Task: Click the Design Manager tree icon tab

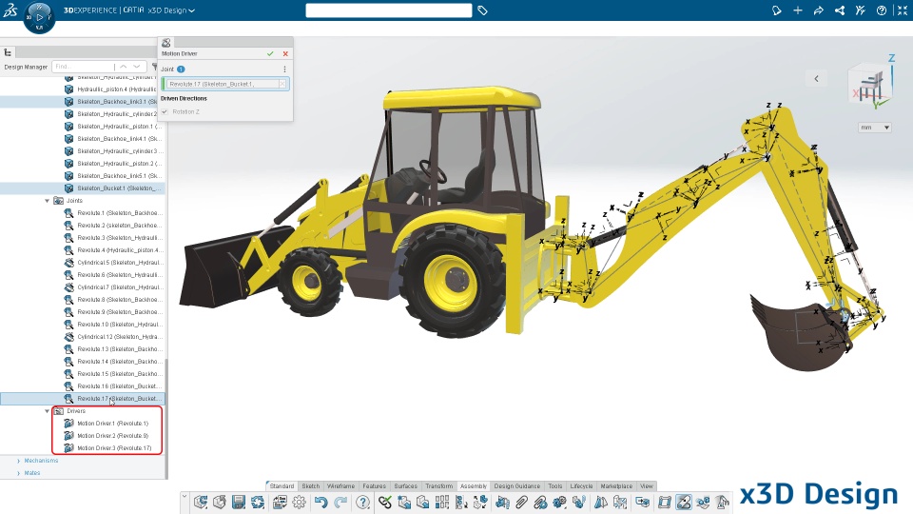Action: 8,52
